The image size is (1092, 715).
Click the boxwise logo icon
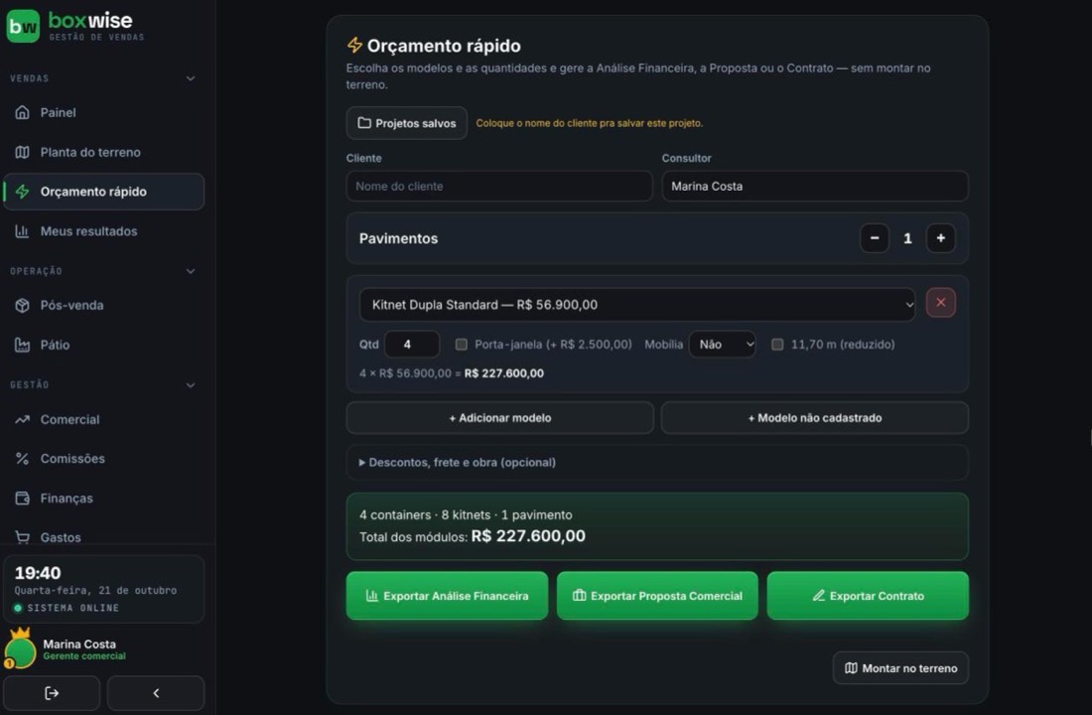coord(23,27)
